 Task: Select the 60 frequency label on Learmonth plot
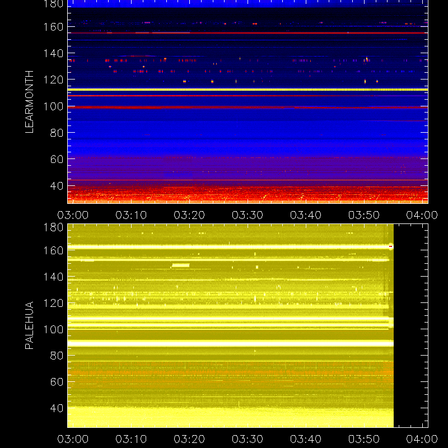pos(57,159)
